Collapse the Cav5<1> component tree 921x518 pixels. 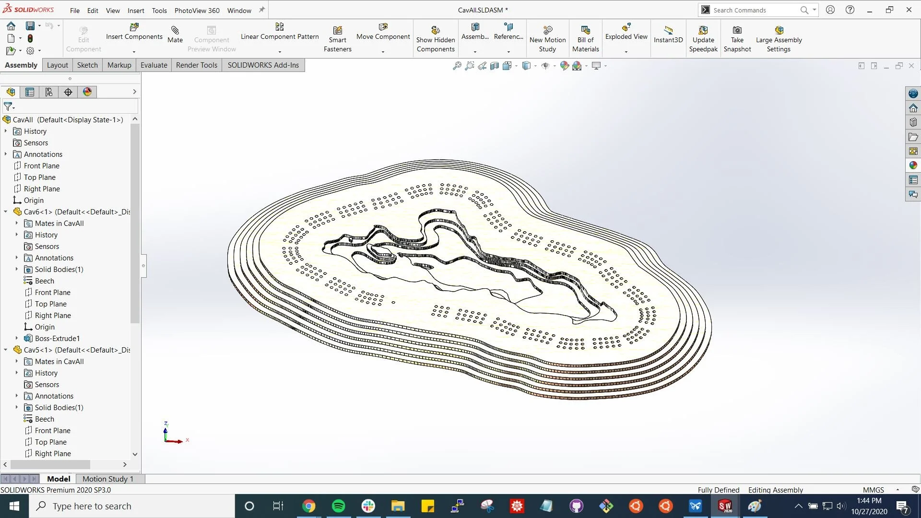point(5,350)
